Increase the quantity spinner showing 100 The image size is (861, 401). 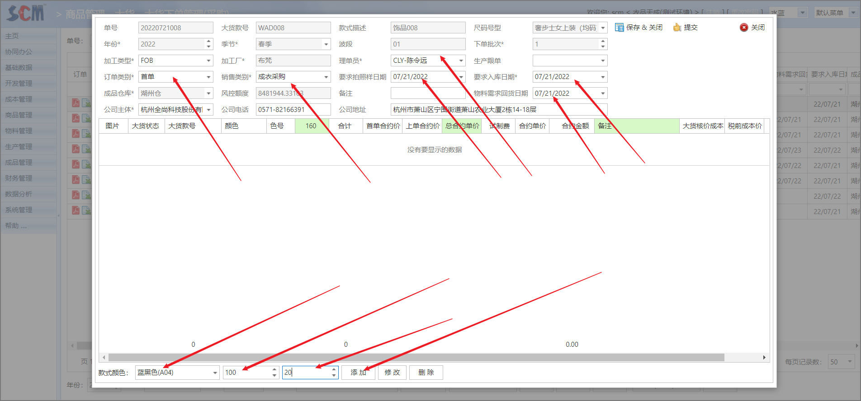(x=274, y=369)
